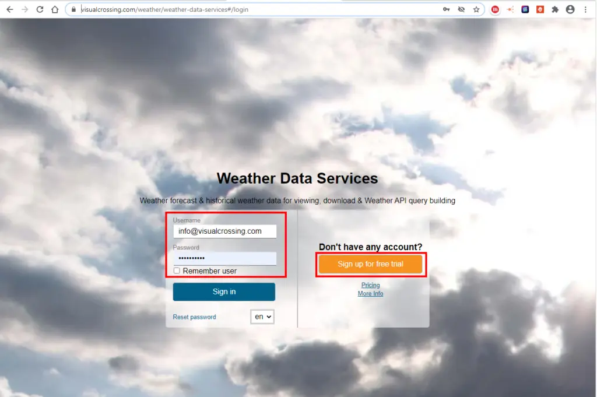Expand the 'en' language dropdown
This screenshot has height=397, width=597.
[262, 317]
